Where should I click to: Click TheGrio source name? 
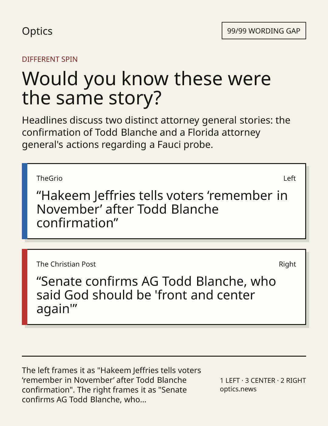50,178
